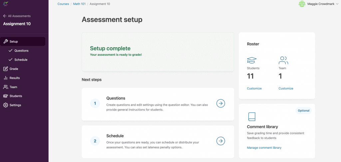Viewport: 341px width, 162px height.
Task: Select Questions sub-item under Setup
Action: coord(21,51)
